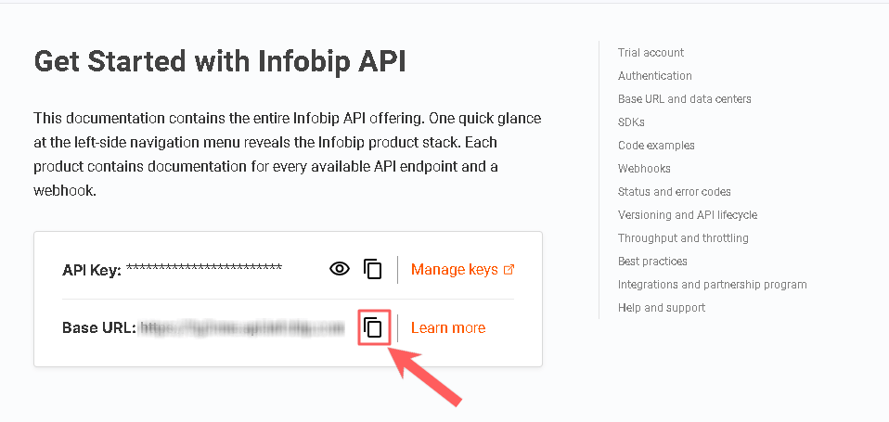Click the Learn more link
This screenshot has width=889, height=422.
coord(448,327)
